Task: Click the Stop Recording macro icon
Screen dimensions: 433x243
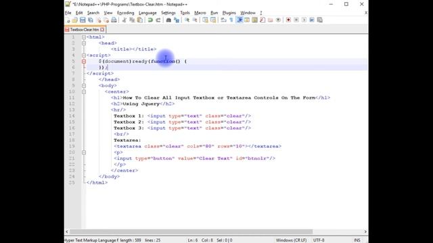Action: (296, 20)
